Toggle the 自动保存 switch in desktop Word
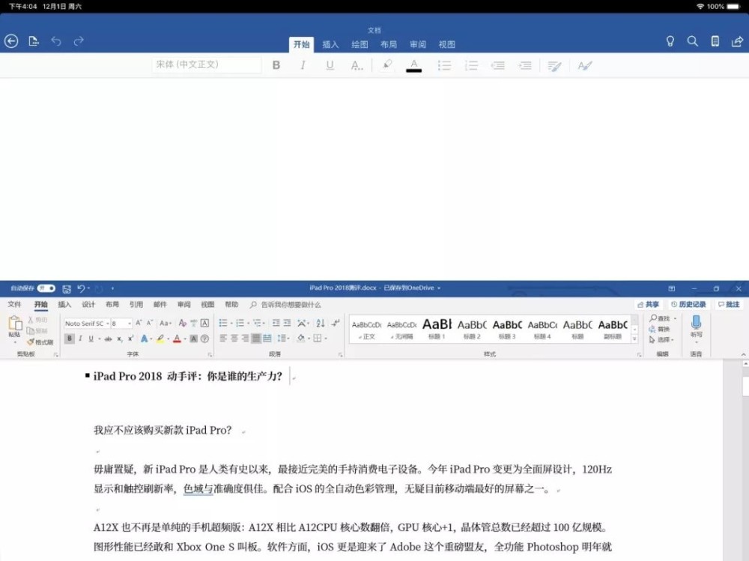 (46, 288)
